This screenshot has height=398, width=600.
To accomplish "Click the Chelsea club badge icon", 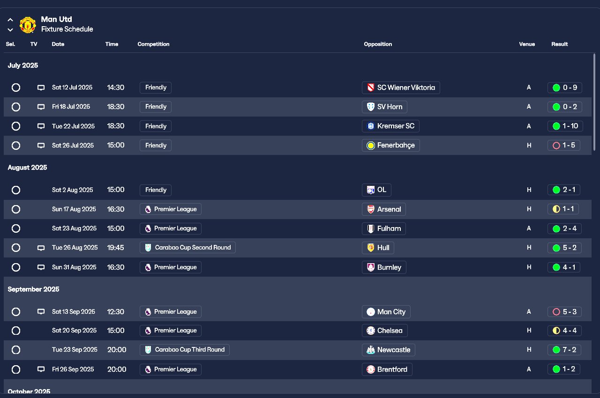I will 371,331.
